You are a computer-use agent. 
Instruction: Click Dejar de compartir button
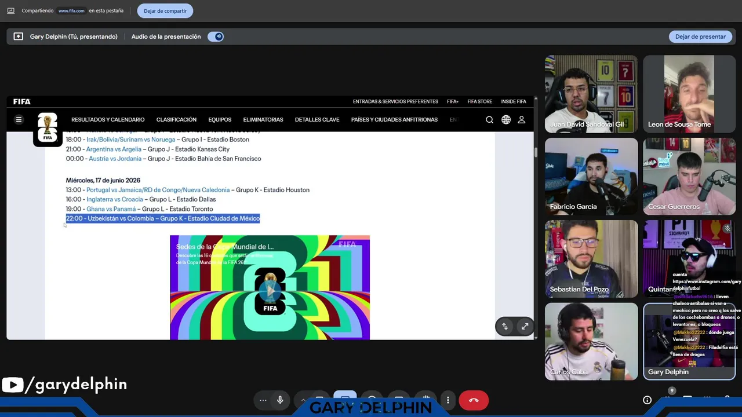[x=165, y=10]
